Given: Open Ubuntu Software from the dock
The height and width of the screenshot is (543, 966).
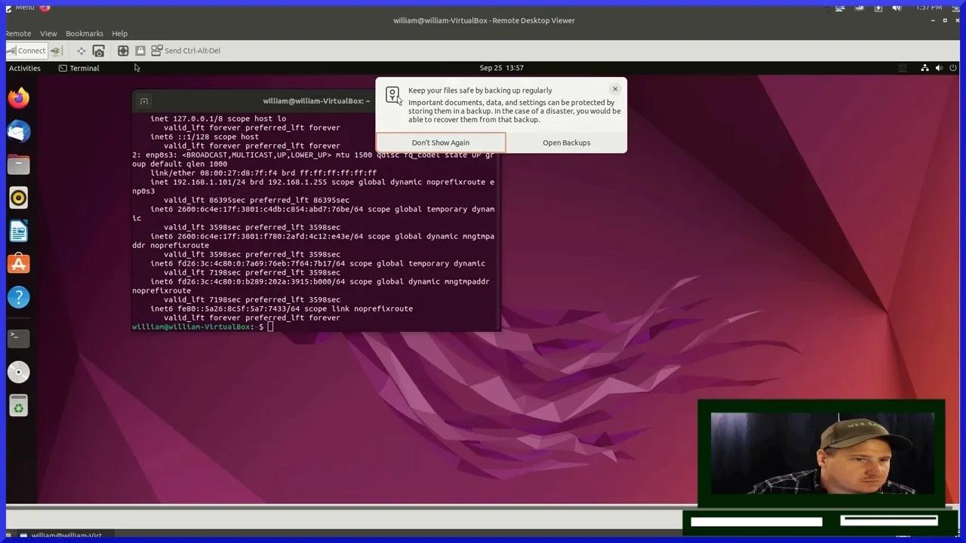Looking at the screenshot, I should tap(19, 263).
